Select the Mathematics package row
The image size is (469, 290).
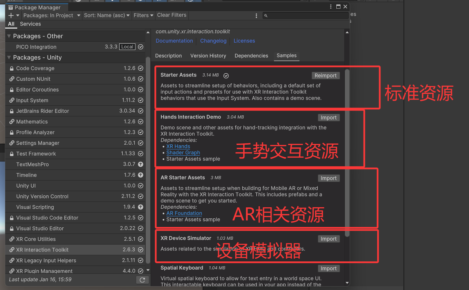[75, 122]
